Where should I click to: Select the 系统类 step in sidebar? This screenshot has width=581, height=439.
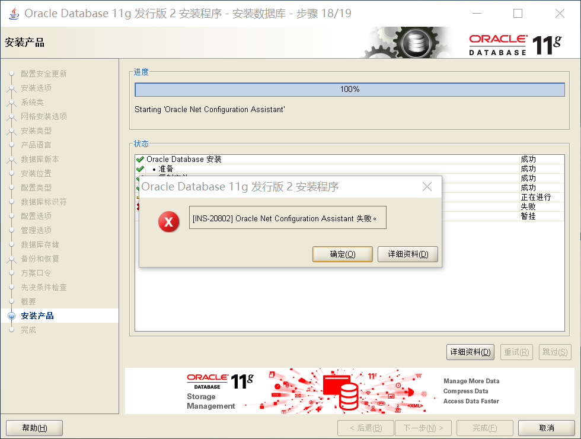click(x=32, y=102)
